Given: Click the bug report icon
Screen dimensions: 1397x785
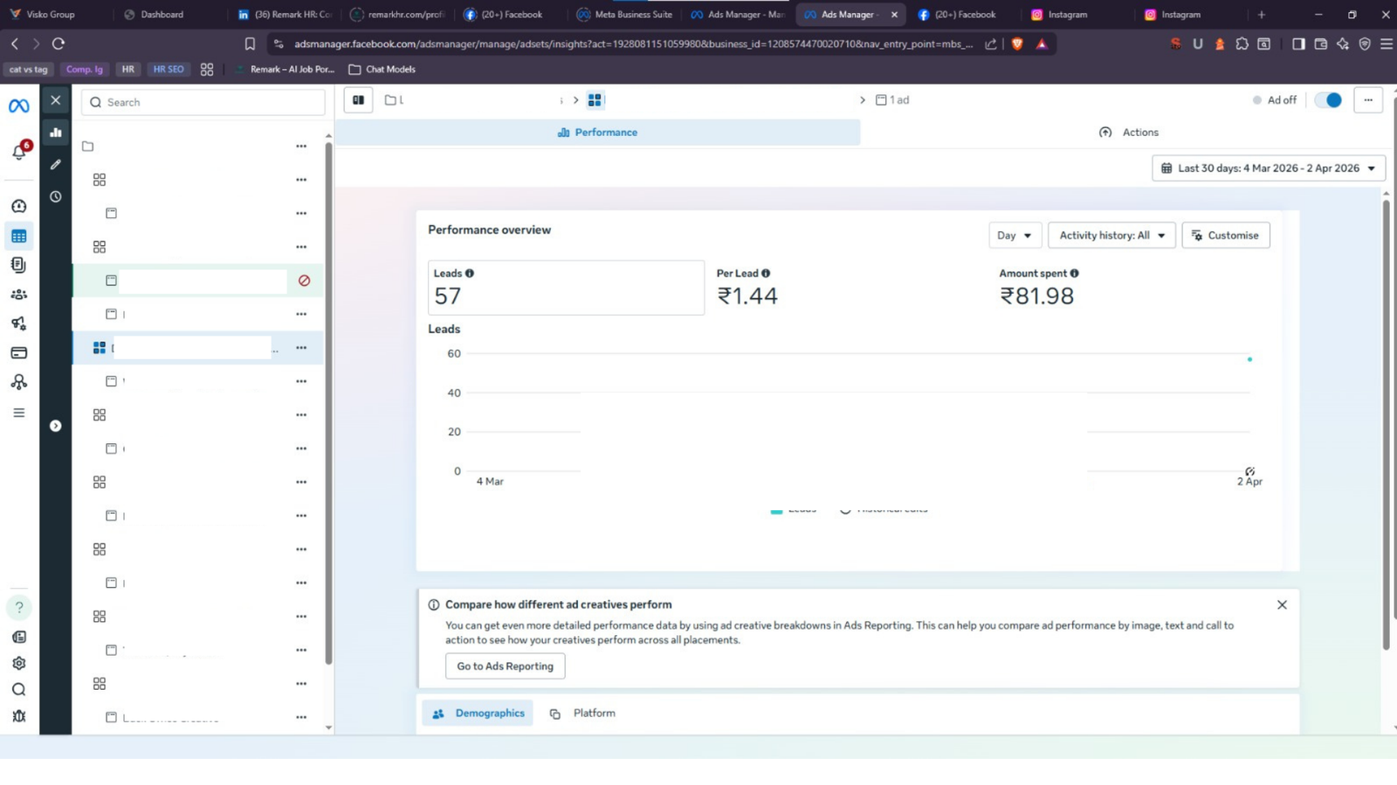Looking at the screenshot, I should pos(19,716).
